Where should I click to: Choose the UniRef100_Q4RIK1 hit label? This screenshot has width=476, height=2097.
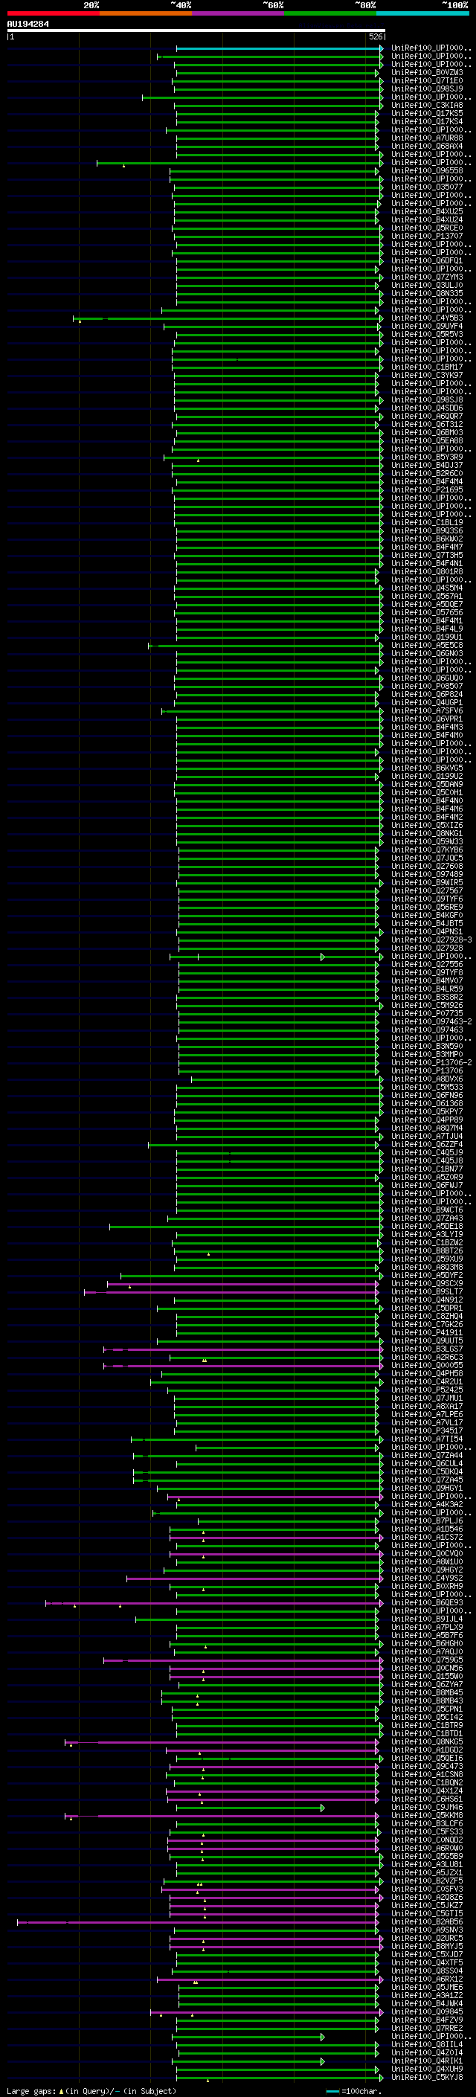[x=427, y=2061]
